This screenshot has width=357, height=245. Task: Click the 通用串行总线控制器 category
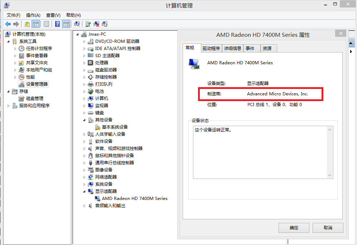click(114, 163)
